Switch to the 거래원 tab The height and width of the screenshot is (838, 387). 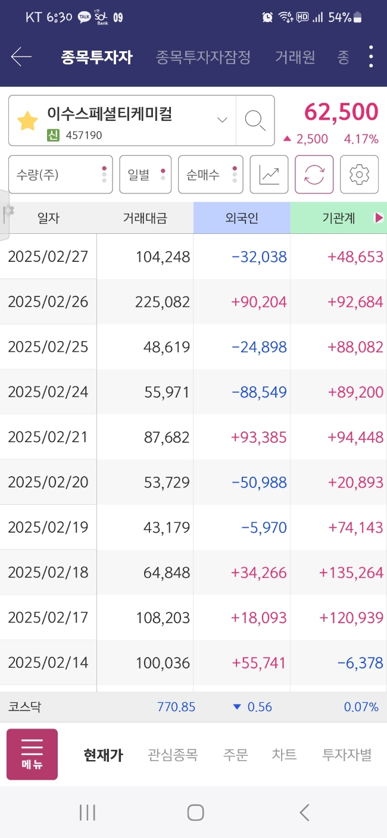pyautogui.click(x=295, y=57)
